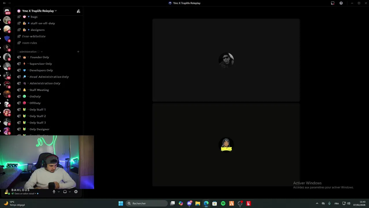
Task: Open Discord direct messages home icon
Action: 7,11
